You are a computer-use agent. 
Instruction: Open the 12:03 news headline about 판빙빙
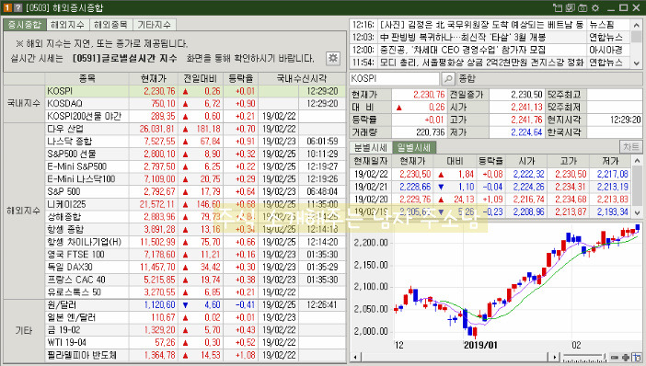click(x=463, y=38)
